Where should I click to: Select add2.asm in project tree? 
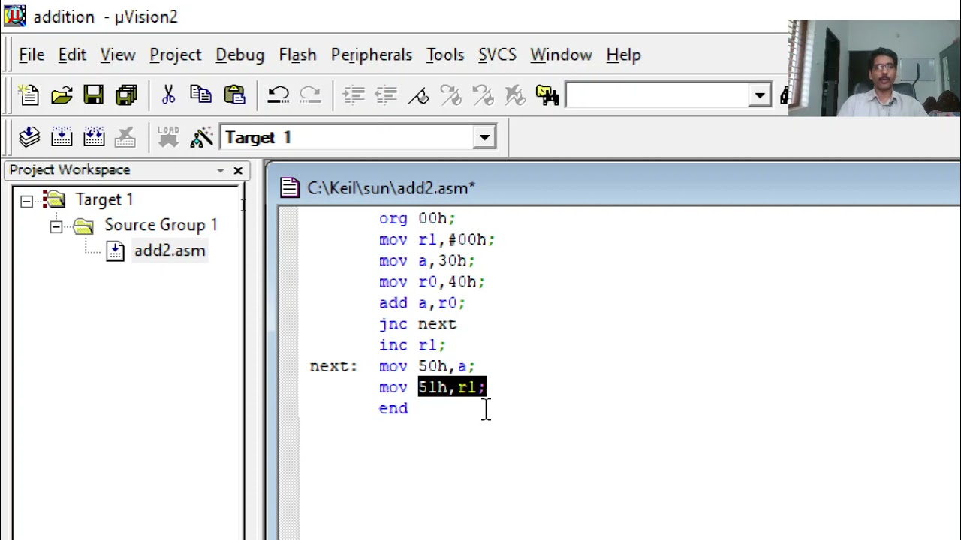pyautogui.click(x=170, y=250)
